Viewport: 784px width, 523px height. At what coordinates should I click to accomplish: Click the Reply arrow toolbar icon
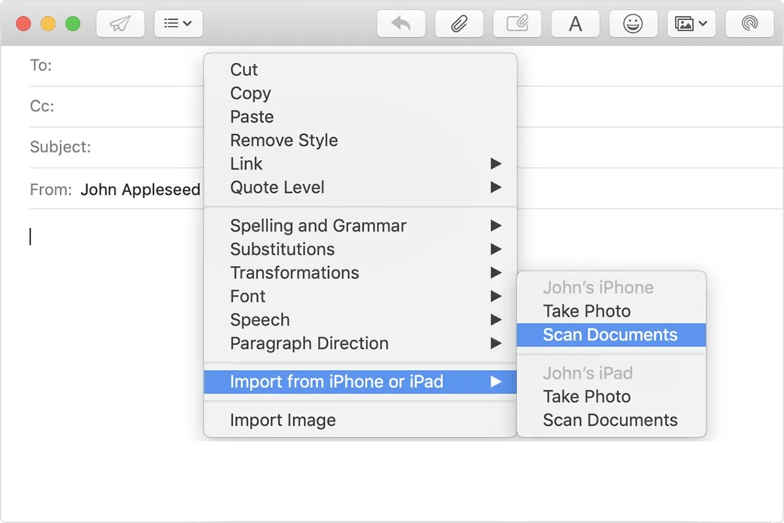pos(401,24)
